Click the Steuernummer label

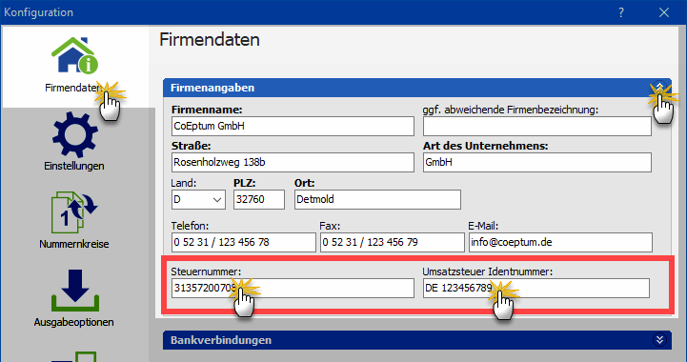click(206, 271)
